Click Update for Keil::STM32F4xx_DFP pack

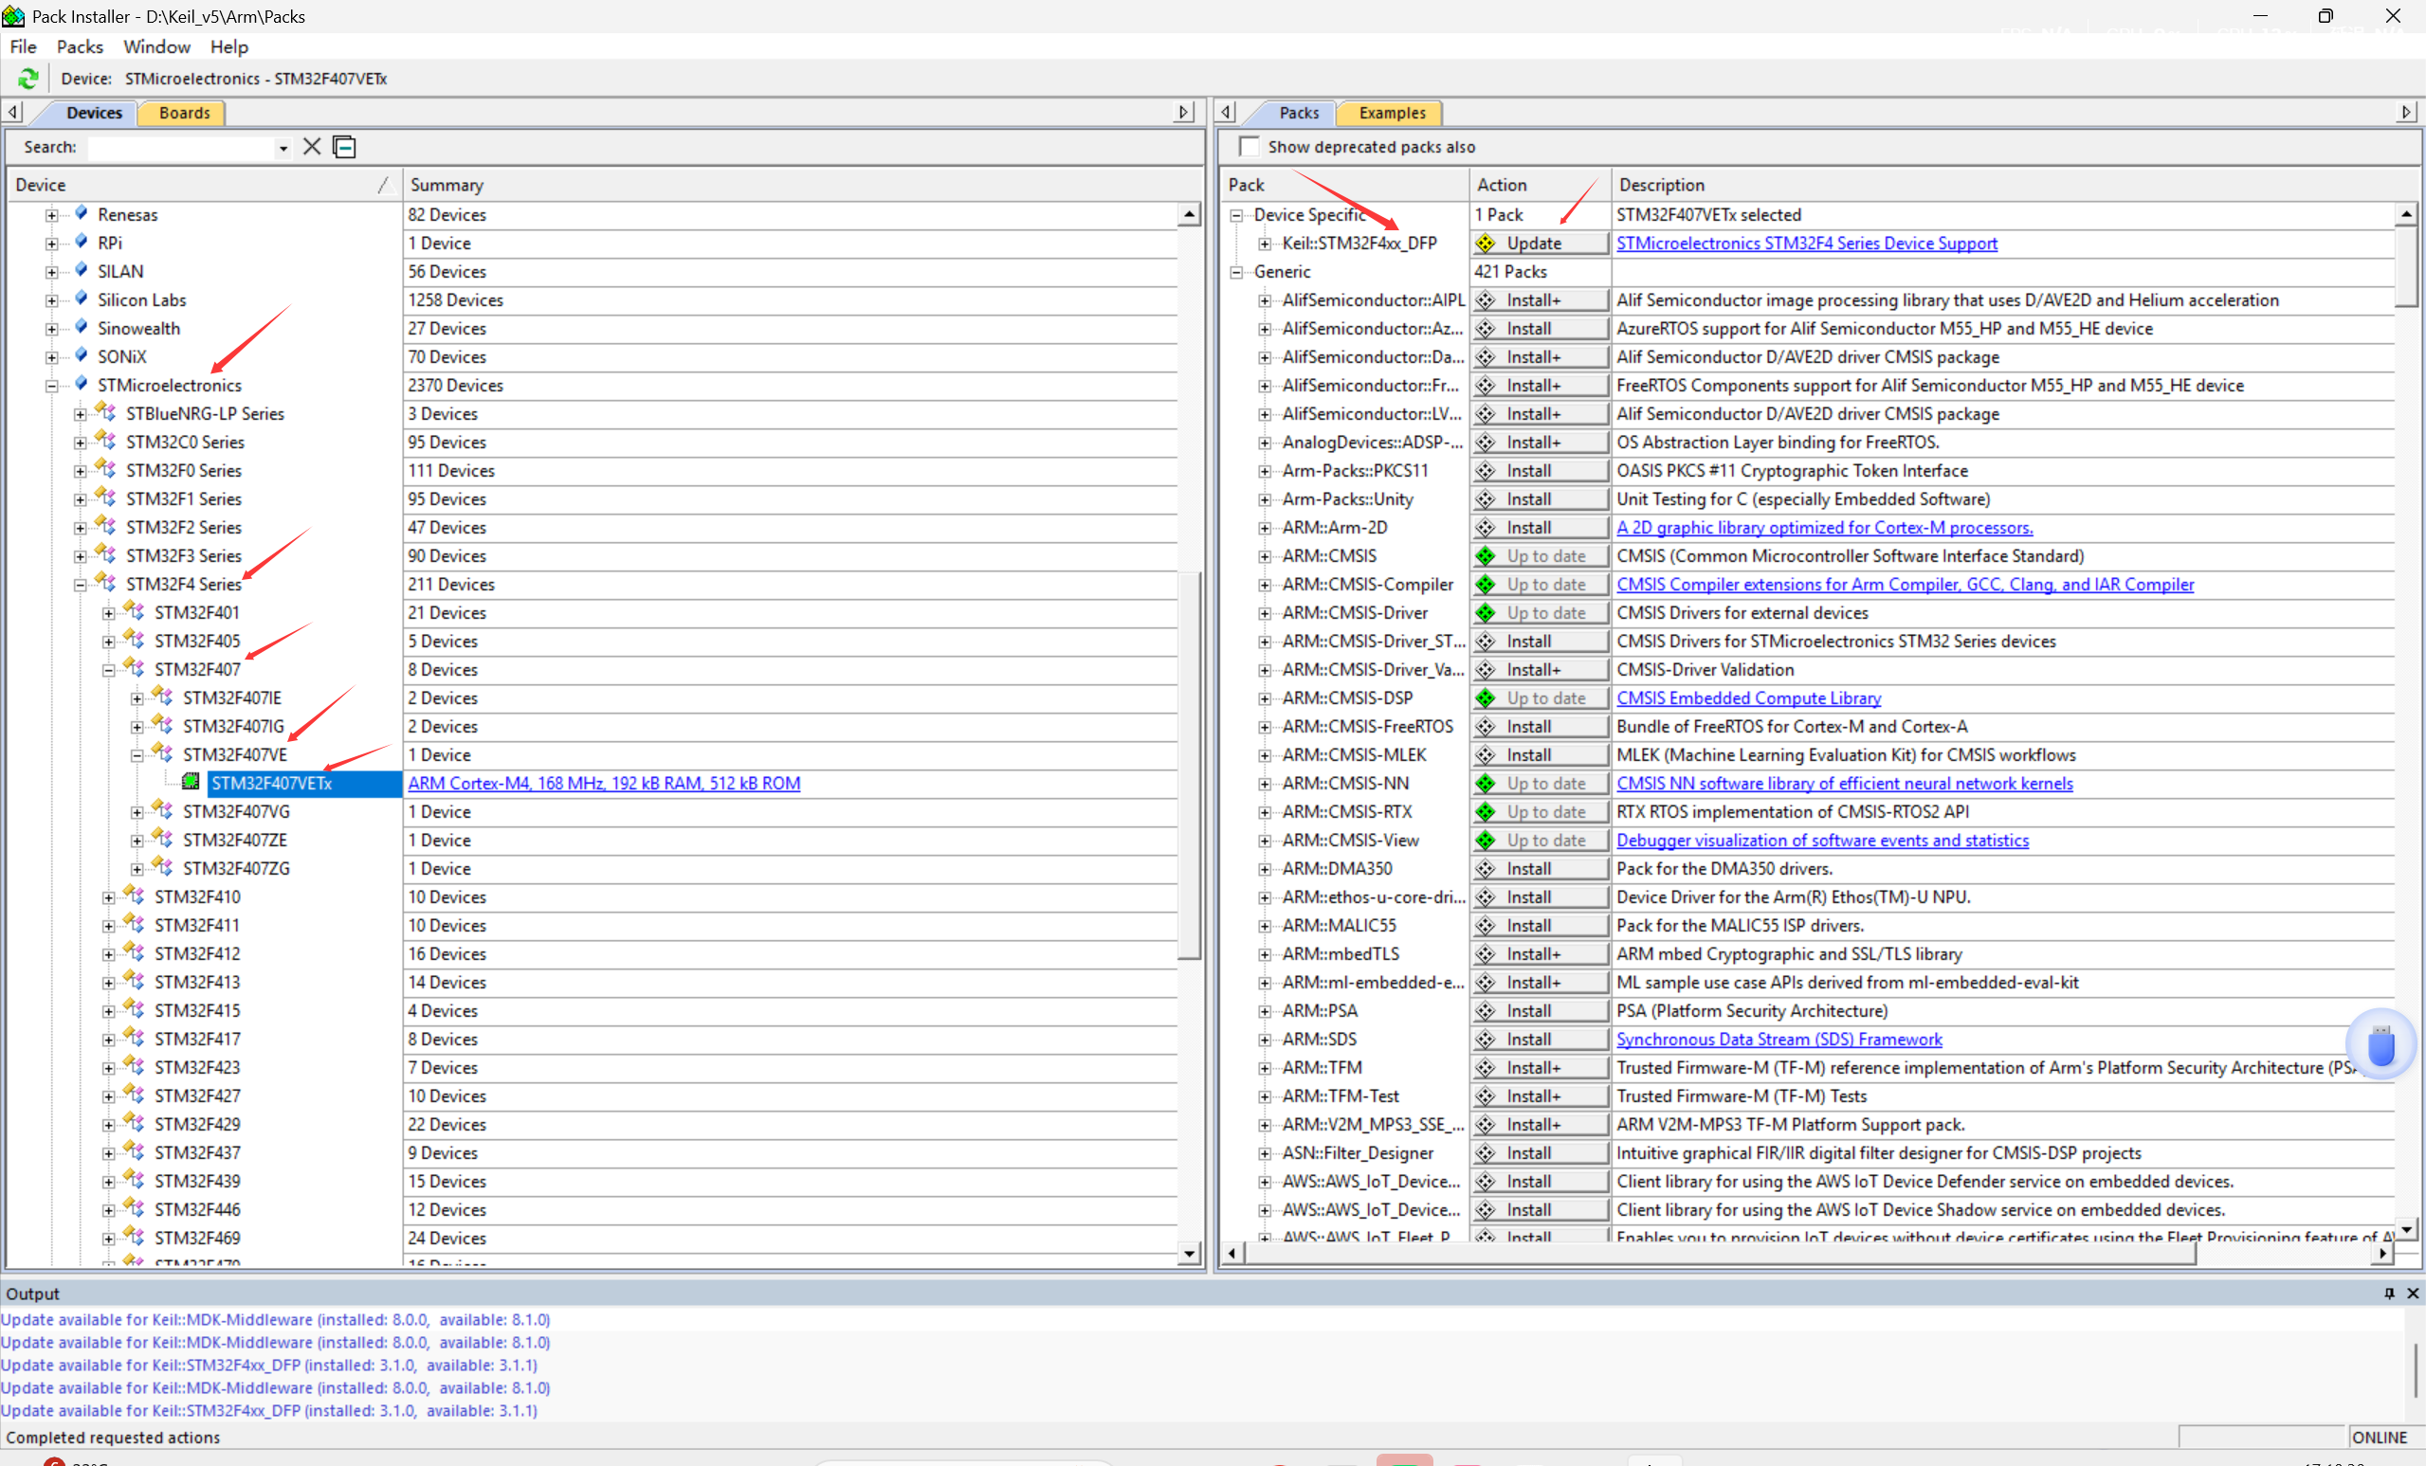1540,243
